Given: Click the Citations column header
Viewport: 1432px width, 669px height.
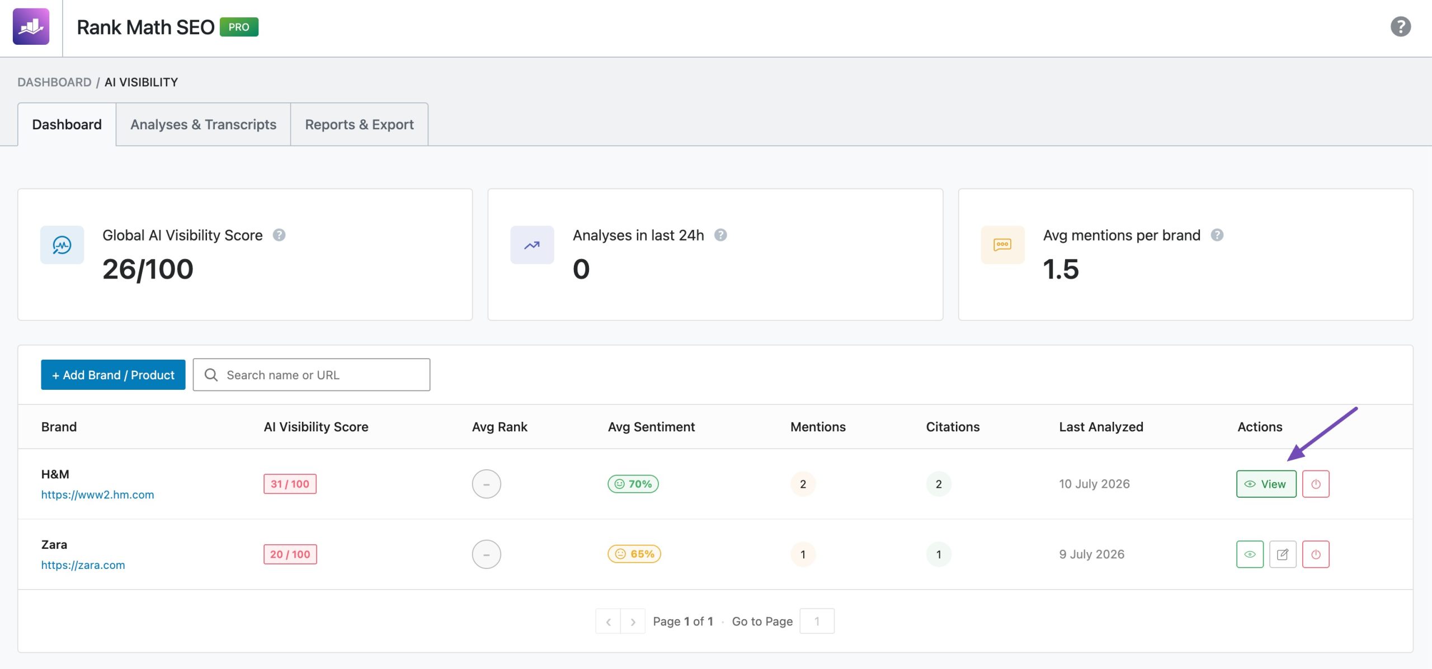Looking at the screenshot, I should tap(953, 427).
